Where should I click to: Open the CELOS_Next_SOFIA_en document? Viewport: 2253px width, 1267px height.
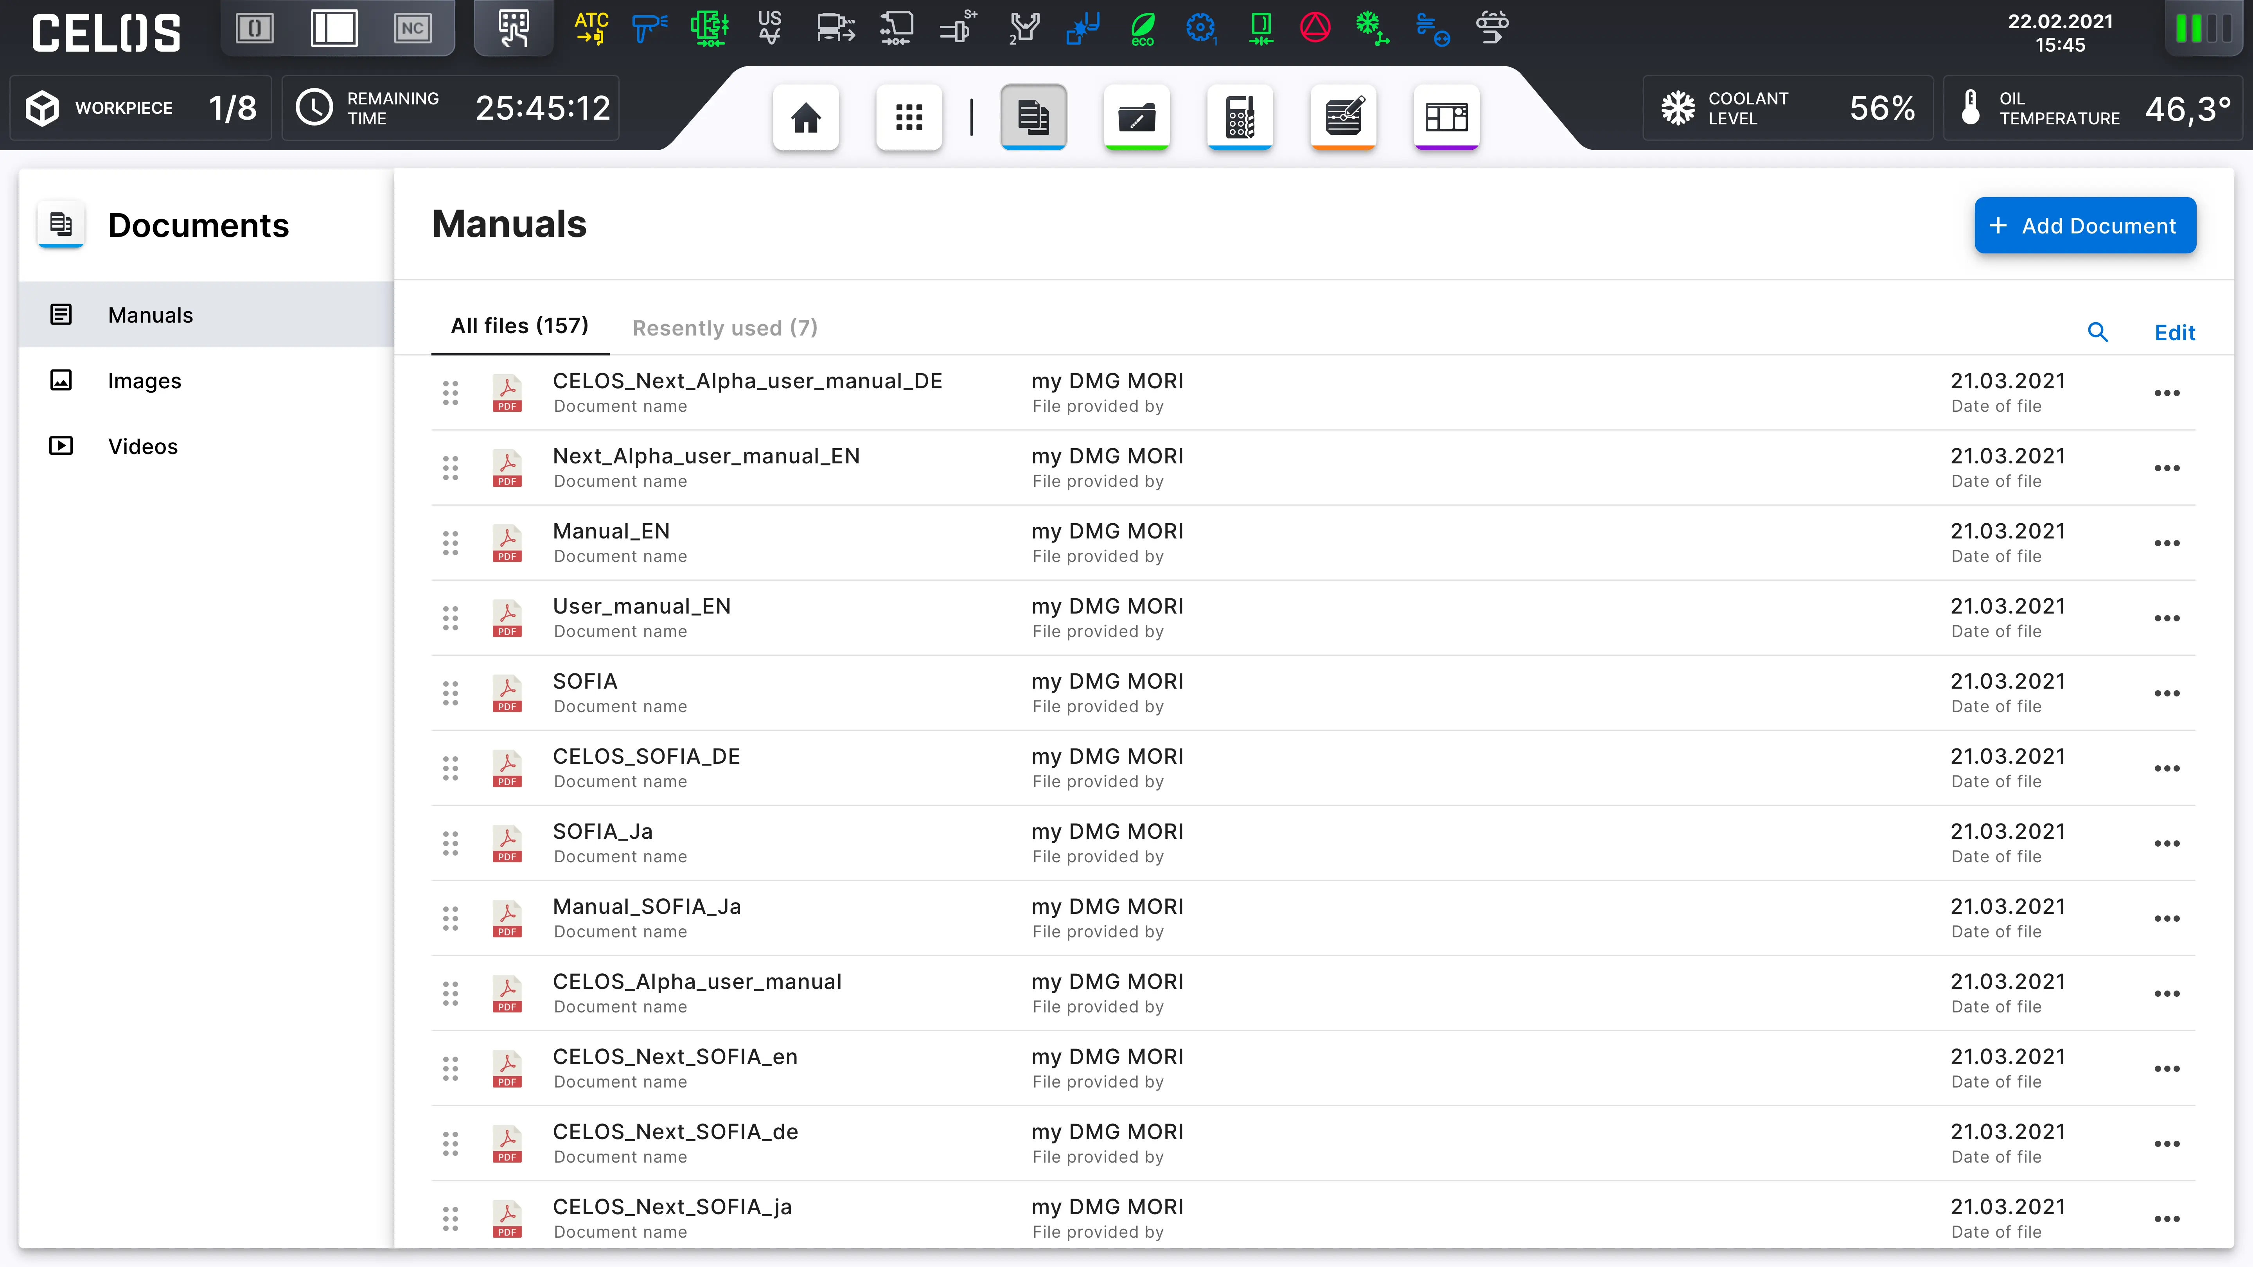(1313, 1068)
